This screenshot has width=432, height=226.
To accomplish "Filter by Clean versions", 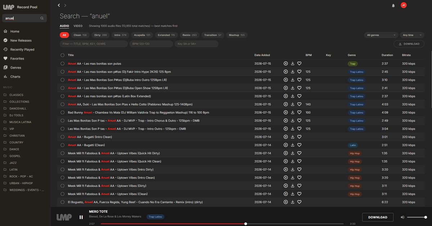I will (x=80, y=35).
